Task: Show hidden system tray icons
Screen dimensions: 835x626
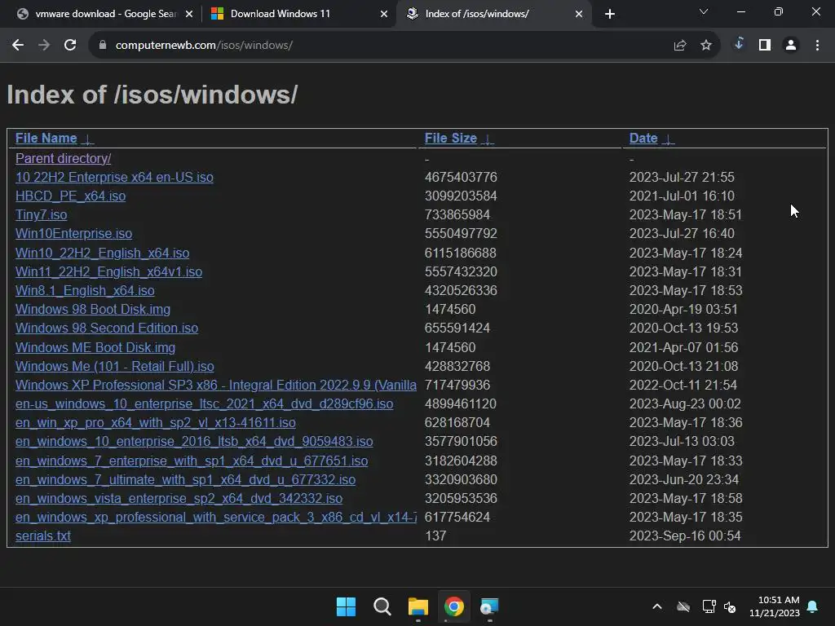Action: [657, 606]
